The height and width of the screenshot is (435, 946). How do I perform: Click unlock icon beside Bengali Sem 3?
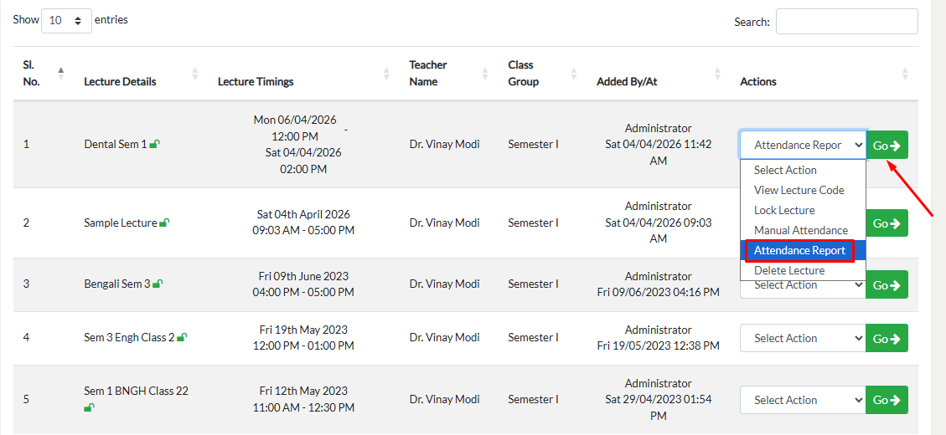[x=158, y=284]
